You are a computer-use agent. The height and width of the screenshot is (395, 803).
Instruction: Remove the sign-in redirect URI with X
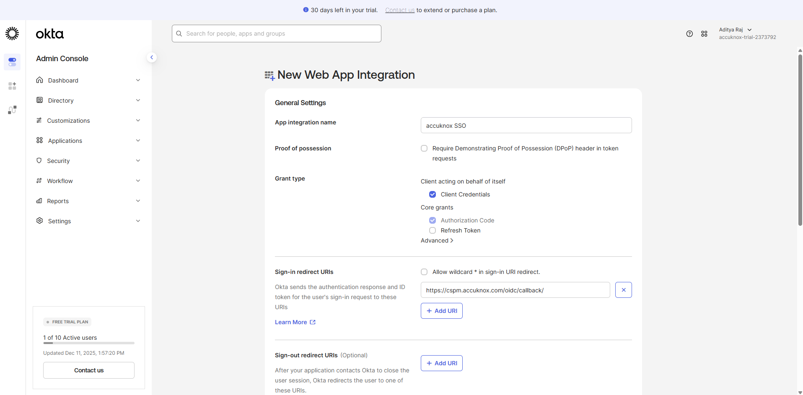pyautogui.click(x=623, y=290)
